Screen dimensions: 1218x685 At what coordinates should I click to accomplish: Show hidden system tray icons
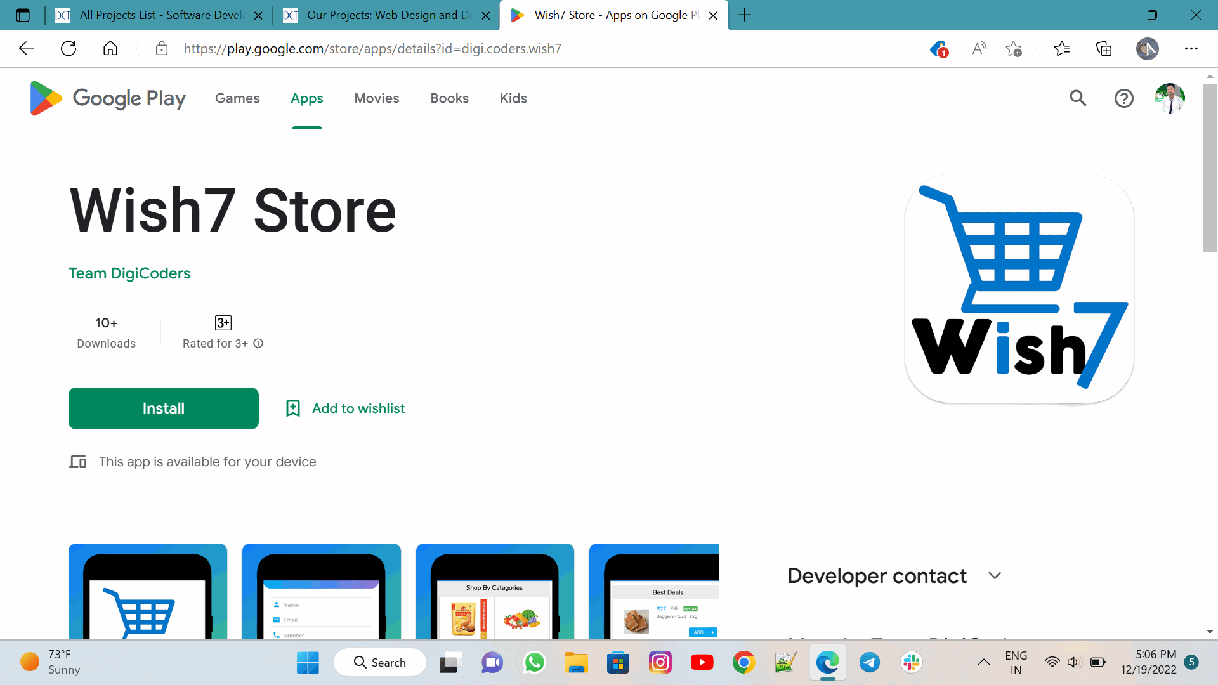pyautogui.click(x=984, y=663)
